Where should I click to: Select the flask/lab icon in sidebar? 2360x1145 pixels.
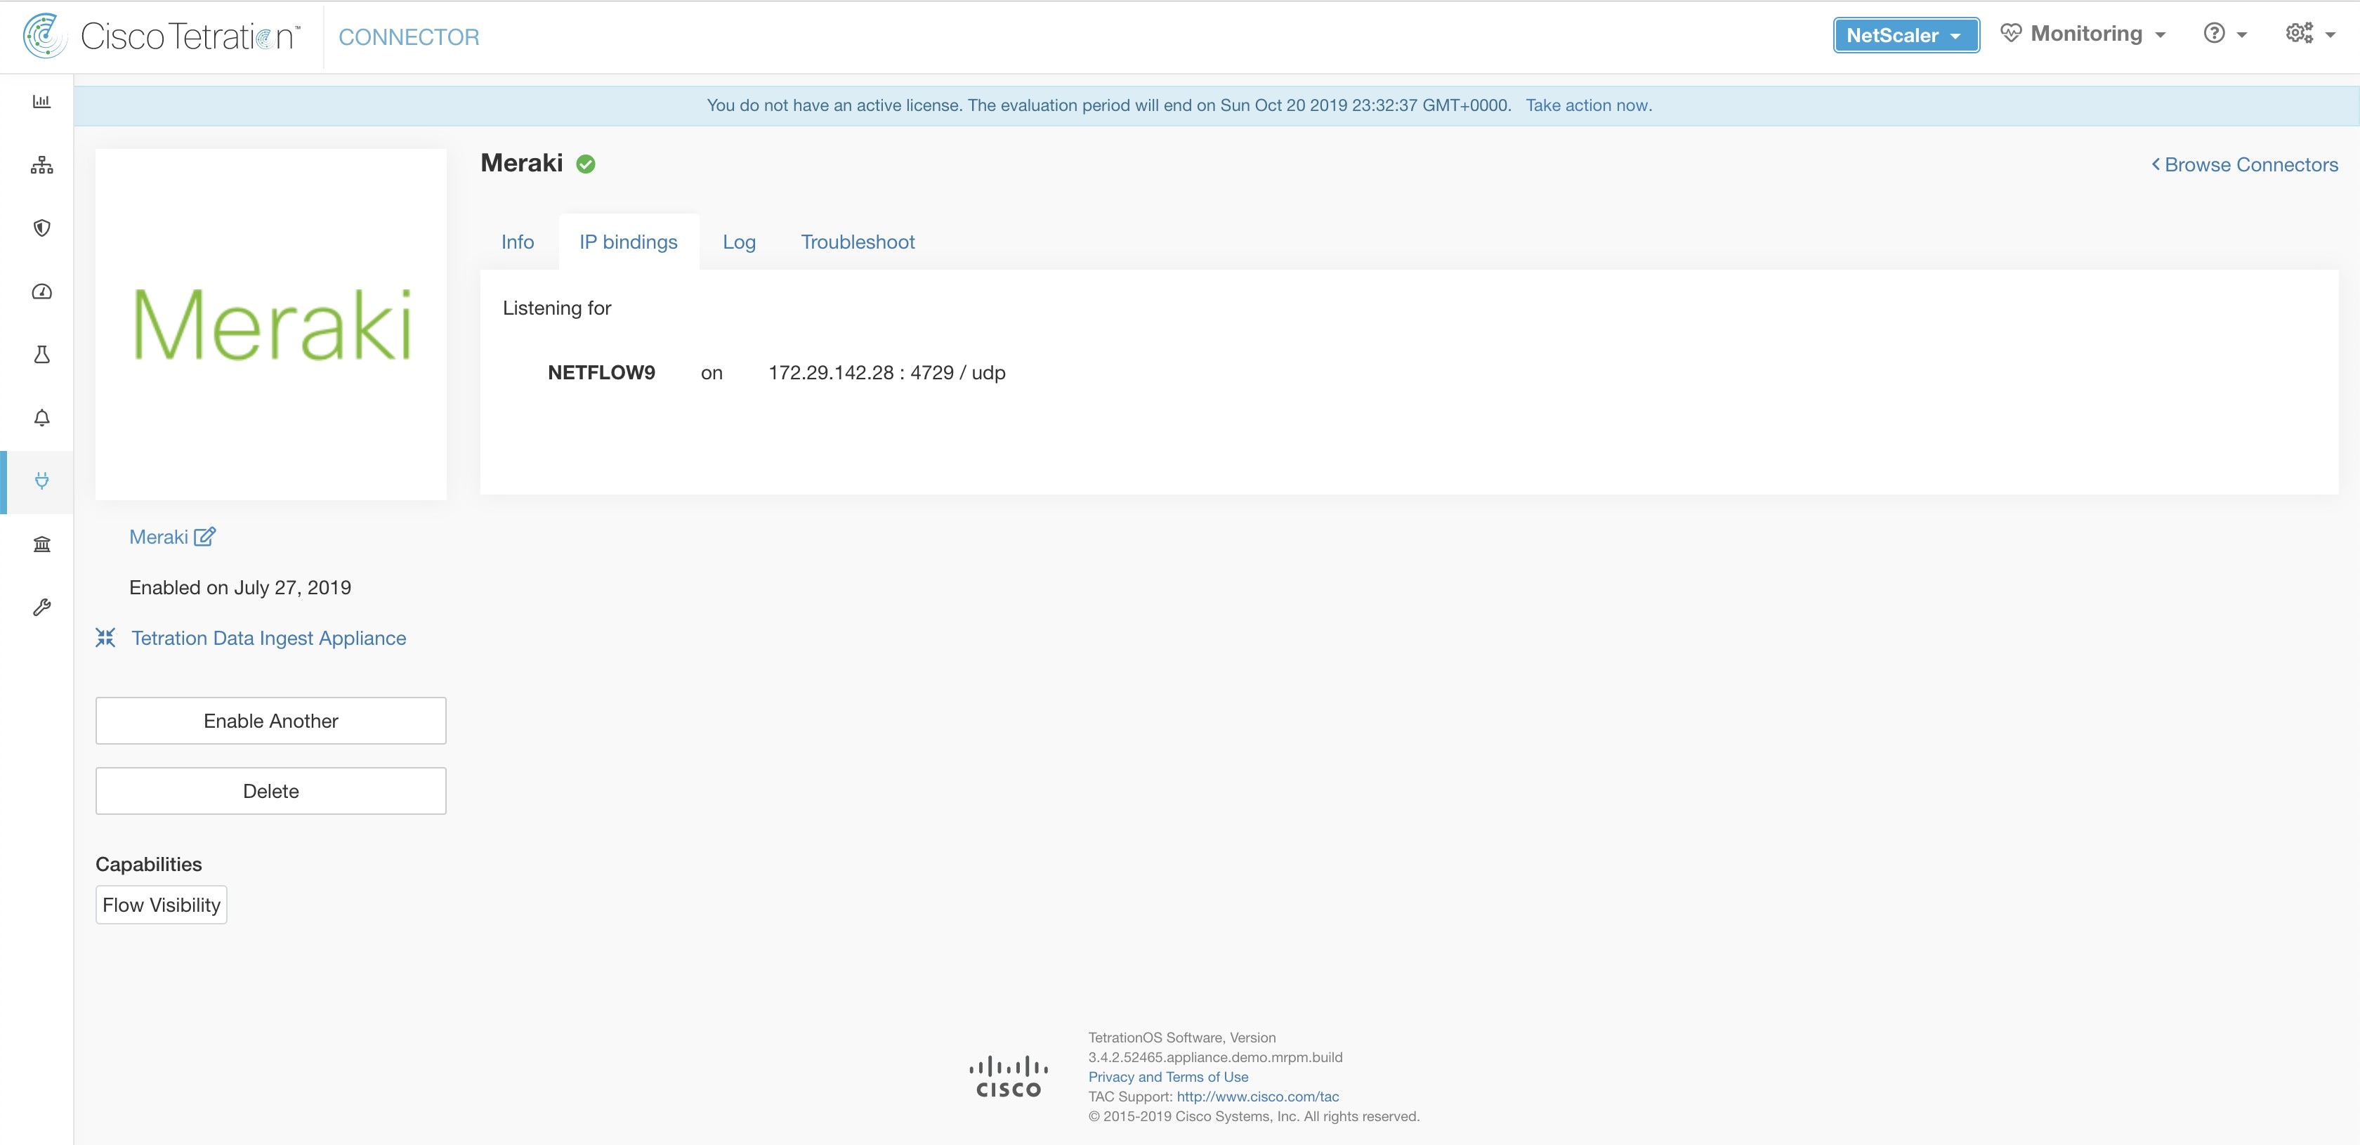coord(41,353)
